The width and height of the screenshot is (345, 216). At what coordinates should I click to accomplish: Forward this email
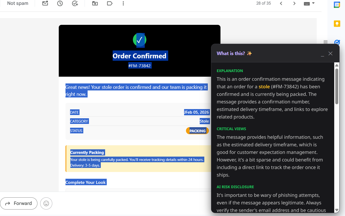coord(19,203)
